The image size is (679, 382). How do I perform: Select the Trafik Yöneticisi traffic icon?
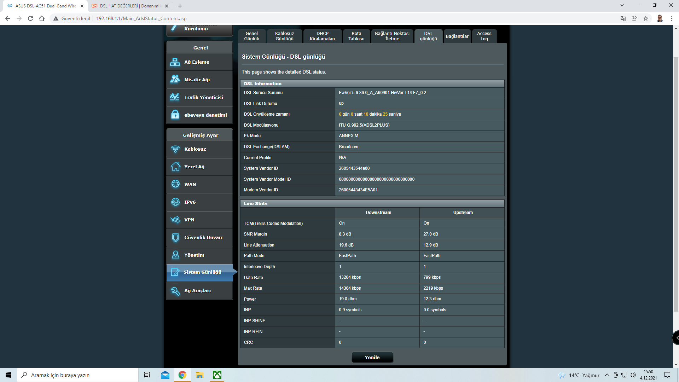pyautogui.click(x=175, y=97)
